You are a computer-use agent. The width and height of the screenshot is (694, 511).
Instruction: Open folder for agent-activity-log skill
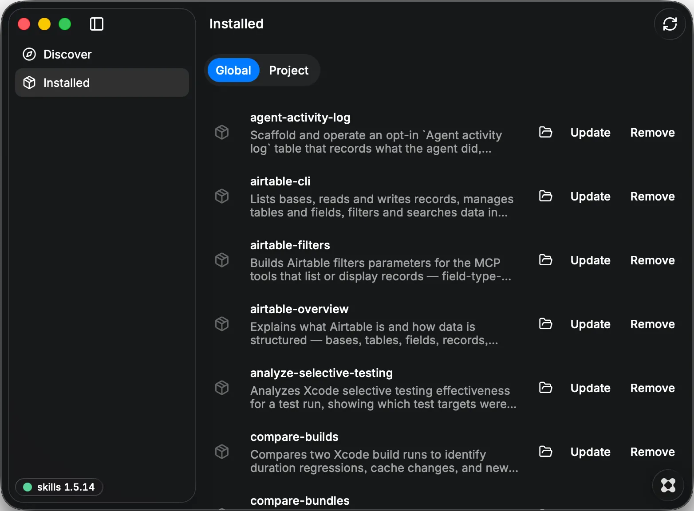pos(545,132)
